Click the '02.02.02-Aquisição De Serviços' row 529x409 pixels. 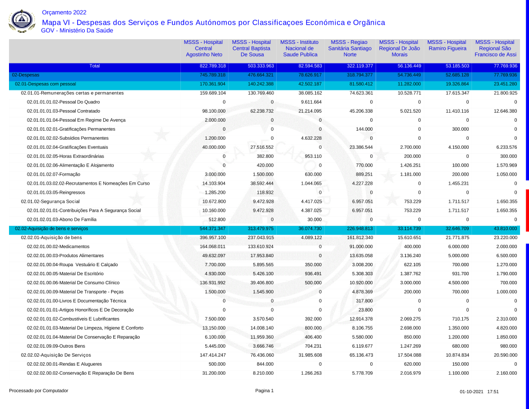pyautogui.click(x=56, y=355)
